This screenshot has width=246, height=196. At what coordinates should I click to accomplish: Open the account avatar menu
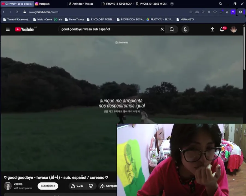tap(234, 29)
